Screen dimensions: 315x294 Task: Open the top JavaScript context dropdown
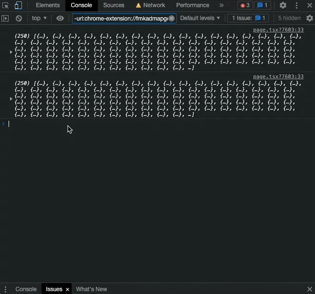(x=39, y=18)
